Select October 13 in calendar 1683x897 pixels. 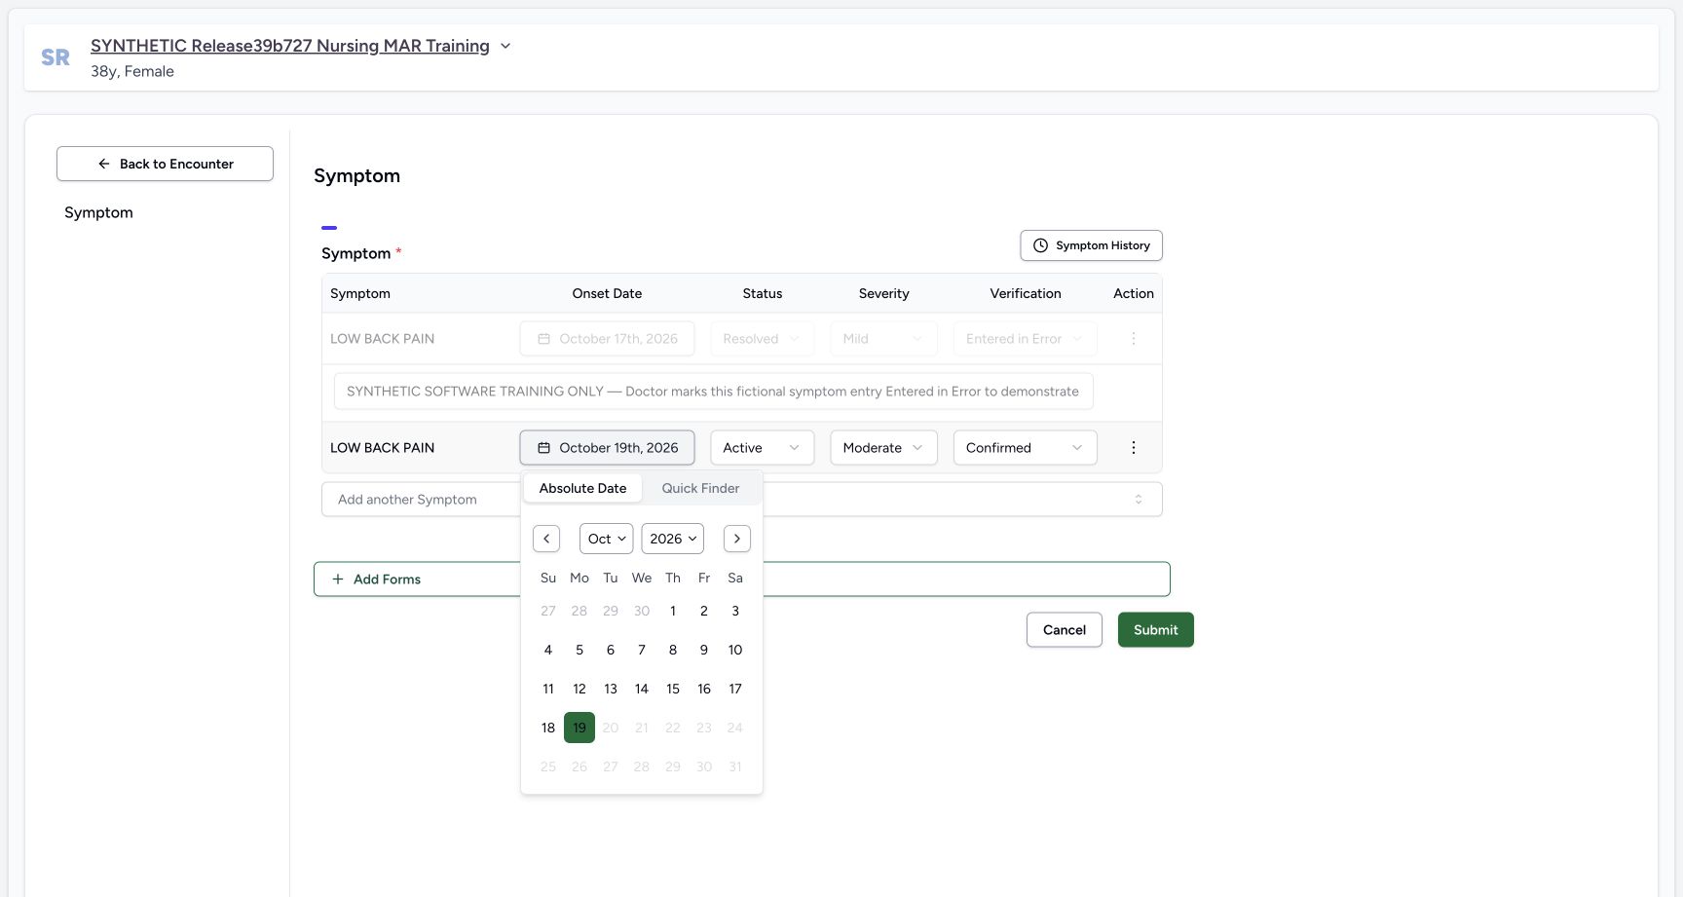(611, 689)
